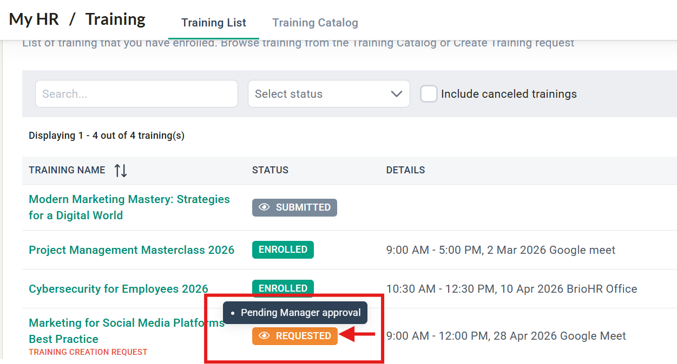Screen dimensions: 677x364
Task: Click the eye icon on Requested badge
Action: point(264,336)
